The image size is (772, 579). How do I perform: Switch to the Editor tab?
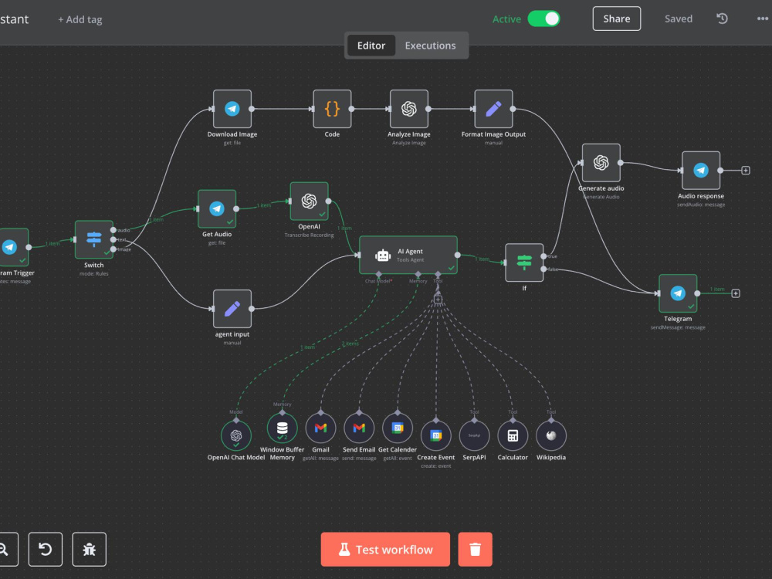[371, 46]
